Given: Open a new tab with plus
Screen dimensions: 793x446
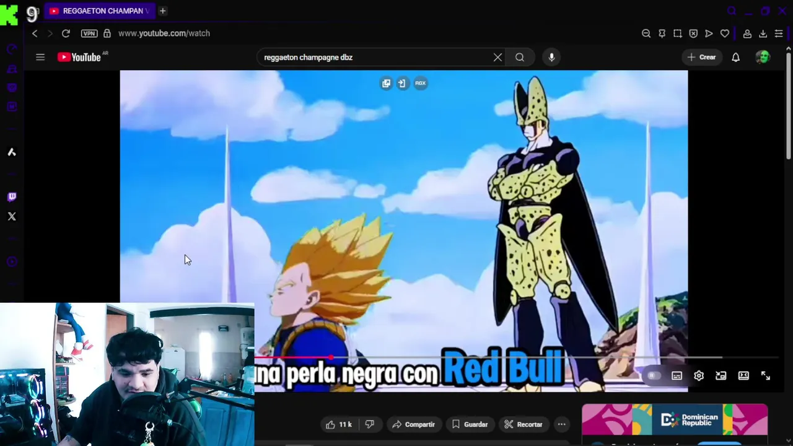Looking at the screenshot, I should pyautogui.click(x=162, y=11).
